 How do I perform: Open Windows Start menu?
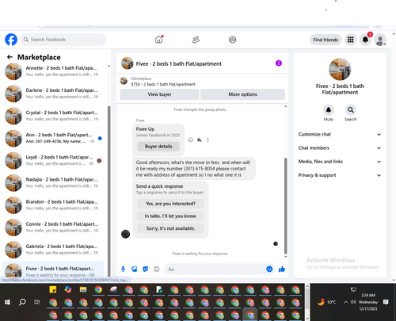tap(7, 302)
